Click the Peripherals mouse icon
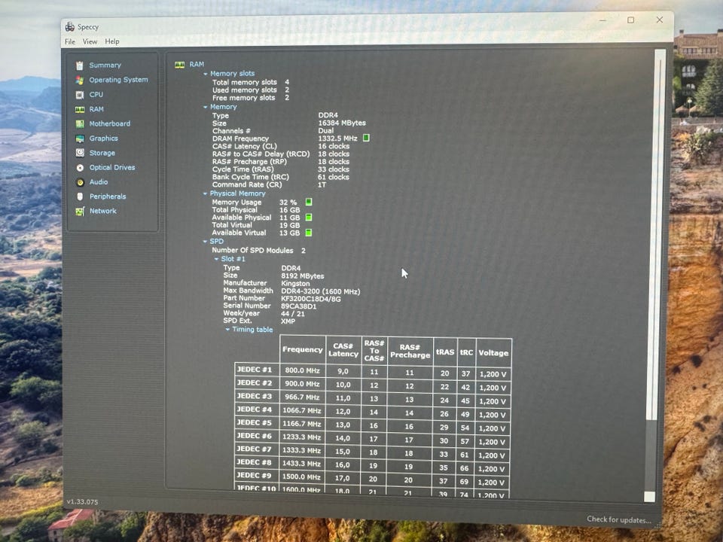 80,196
